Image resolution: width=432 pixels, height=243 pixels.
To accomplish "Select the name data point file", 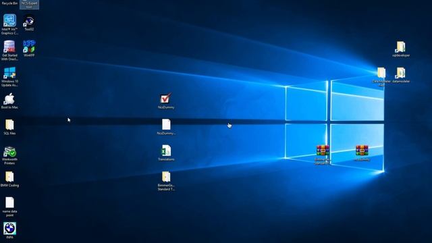I will pyautogui.click(x=9, y=207).
